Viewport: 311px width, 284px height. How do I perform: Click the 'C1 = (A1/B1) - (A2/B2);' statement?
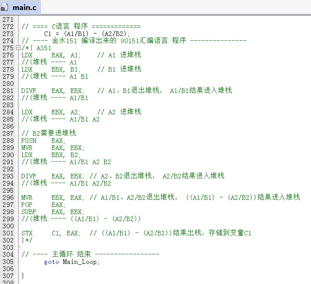point(87,34)
